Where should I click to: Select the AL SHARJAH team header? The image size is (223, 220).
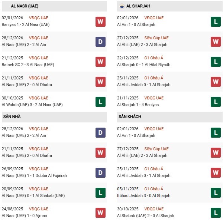[x=138, y=6]
